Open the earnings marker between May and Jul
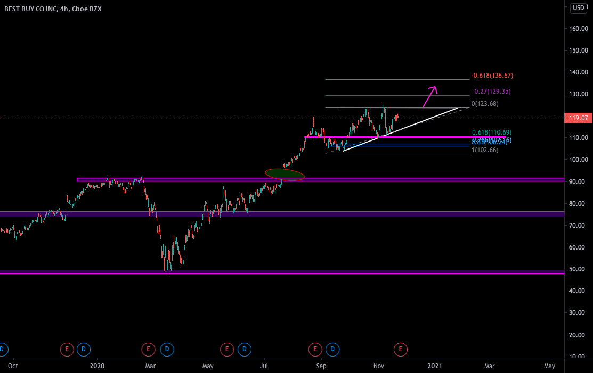Screen dimensions: 593x373 pos(227,350)
